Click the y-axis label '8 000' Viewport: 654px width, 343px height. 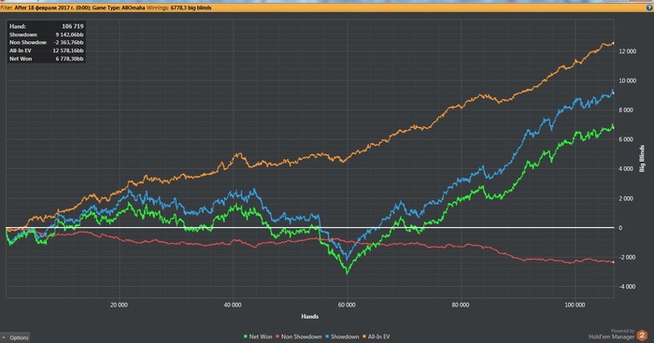627,110
